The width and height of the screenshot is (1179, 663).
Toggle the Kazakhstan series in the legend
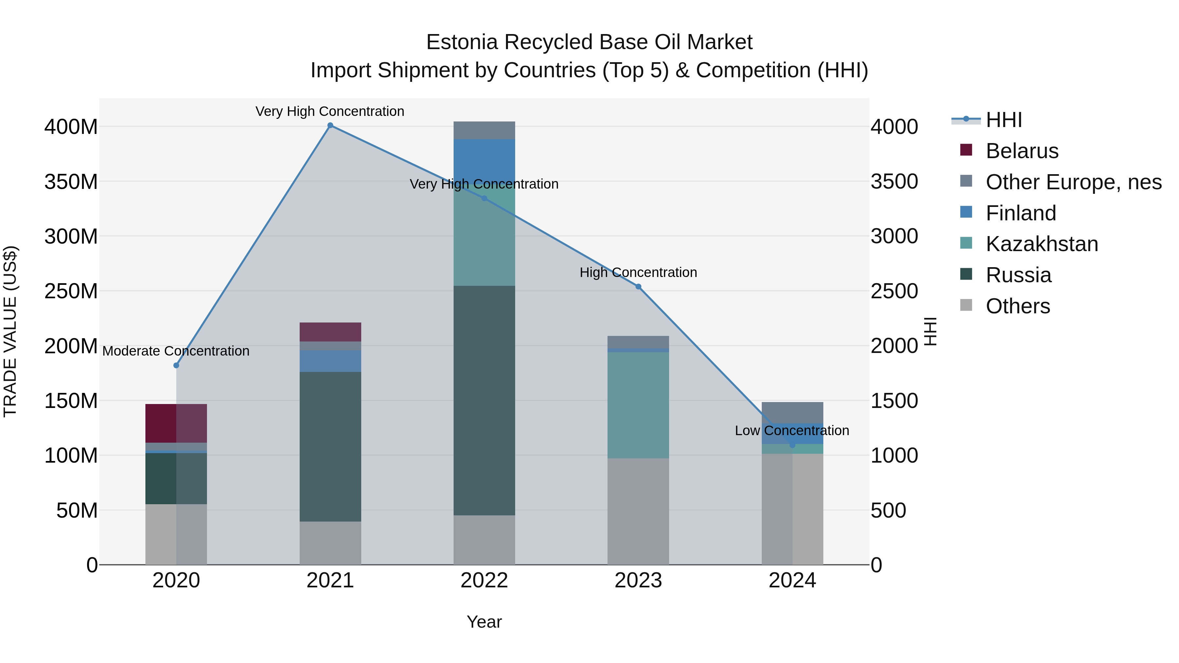click(x=1029, y=244)
